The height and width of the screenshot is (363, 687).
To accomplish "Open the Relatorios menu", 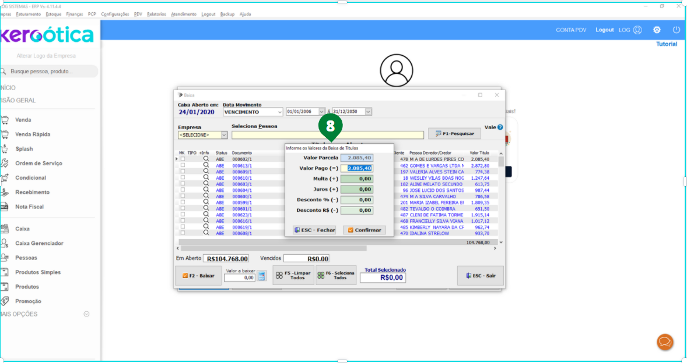I will [156, 14].
